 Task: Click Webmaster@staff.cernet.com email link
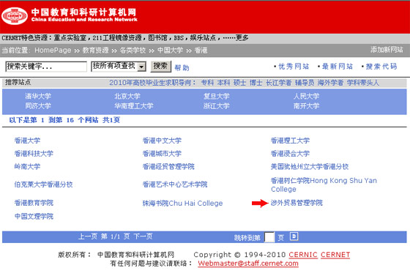click(248, 264)
